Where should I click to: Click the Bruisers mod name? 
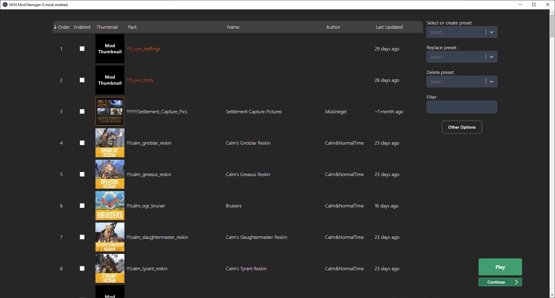(x=234, y=206)
